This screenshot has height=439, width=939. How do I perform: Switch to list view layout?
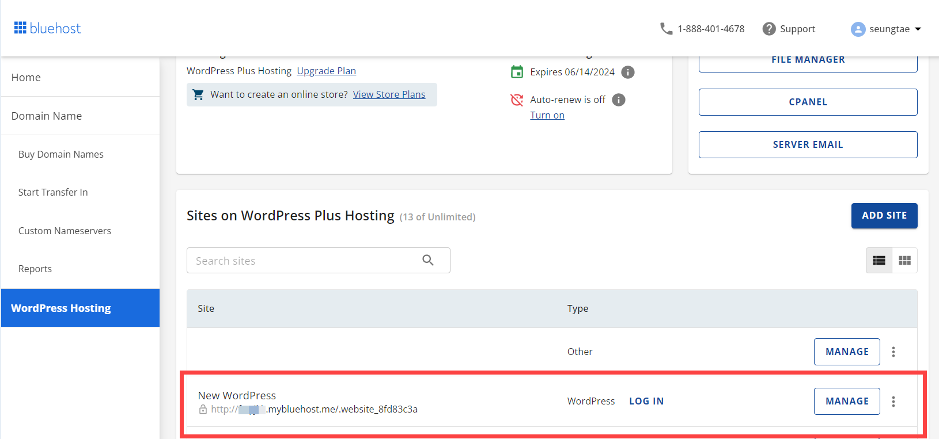point(879,261)
